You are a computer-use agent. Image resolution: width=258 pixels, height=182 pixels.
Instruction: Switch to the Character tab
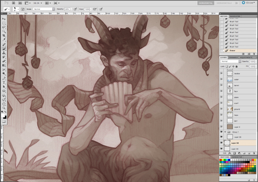coord(237,157)
